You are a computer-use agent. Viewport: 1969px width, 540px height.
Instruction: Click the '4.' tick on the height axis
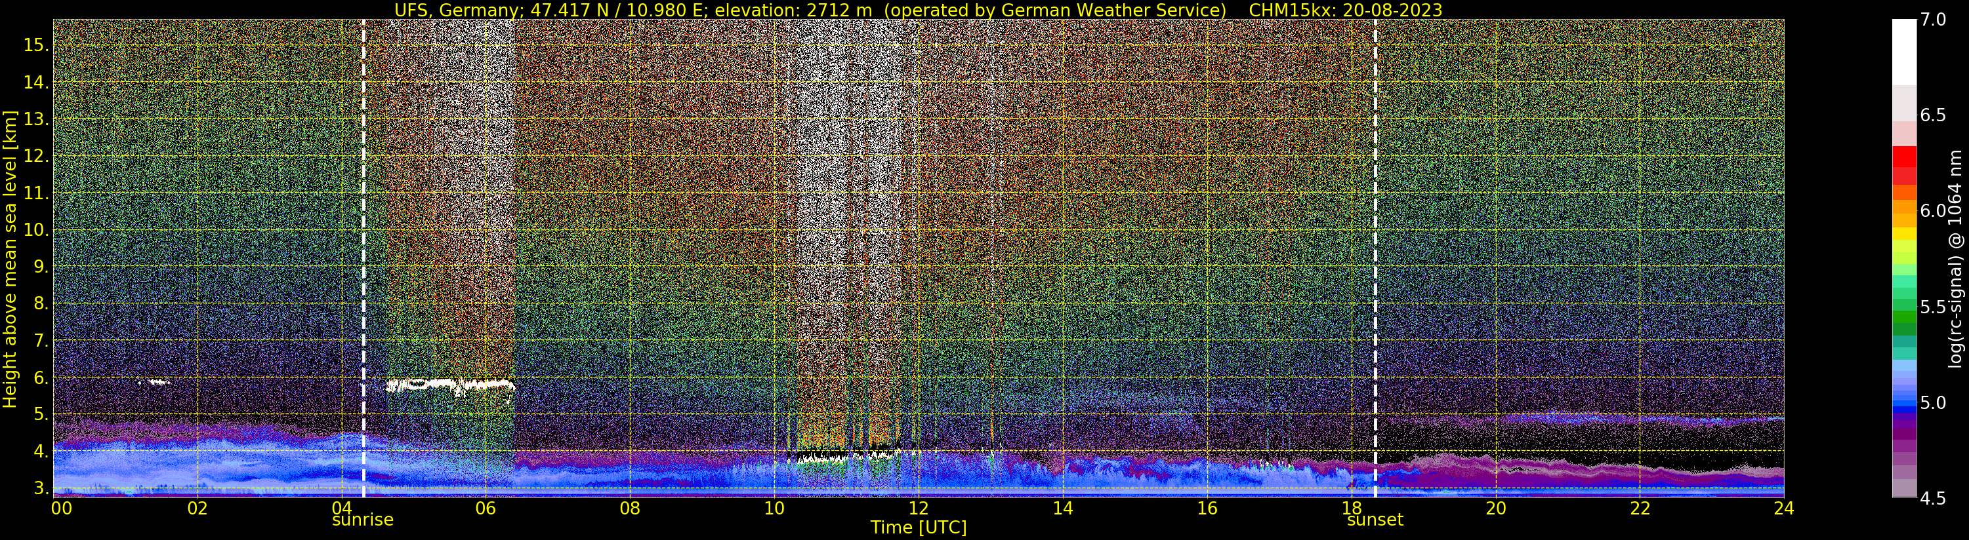coord(40,452)
